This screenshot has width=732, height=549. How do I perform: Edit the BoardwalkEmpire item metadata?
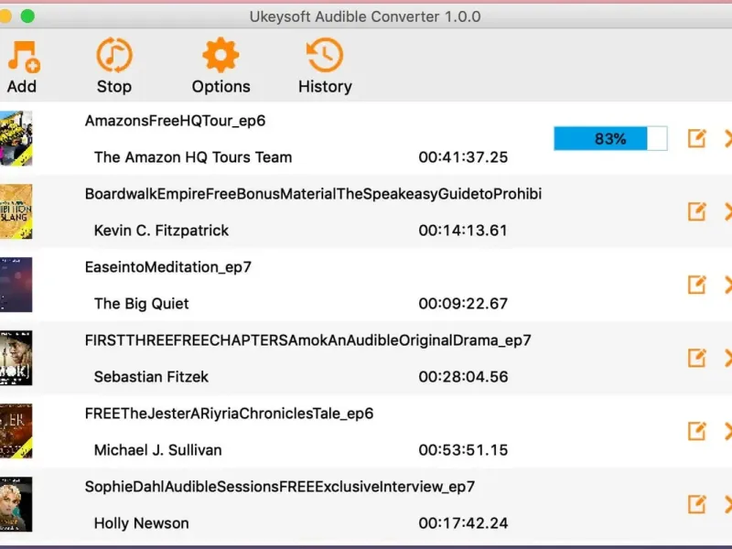[696, 211]
